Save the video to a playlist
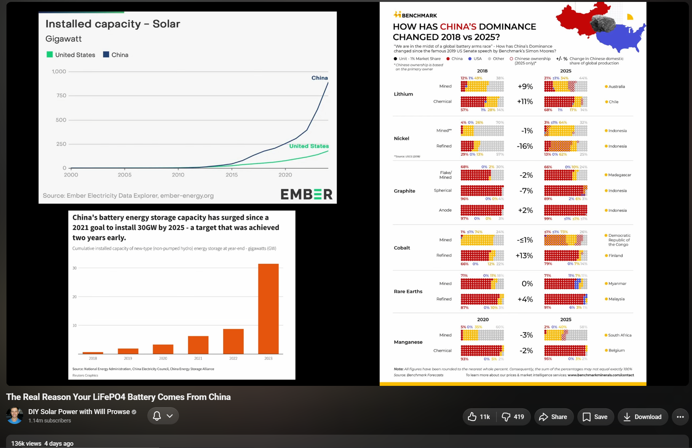Screen dimensions: 692x448 [x=595, y=417]
